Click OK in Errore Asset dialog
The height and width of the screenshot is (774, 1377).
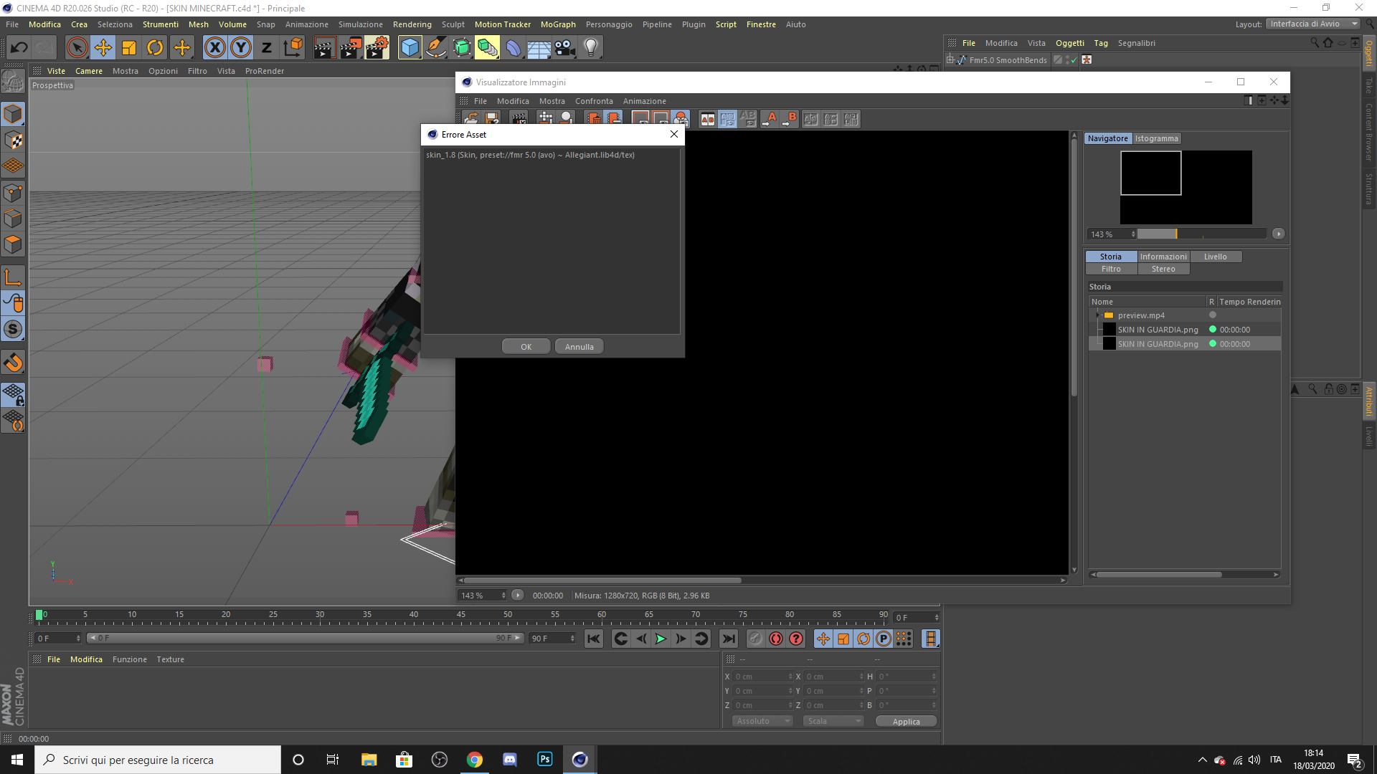click(x=526, y=347)
